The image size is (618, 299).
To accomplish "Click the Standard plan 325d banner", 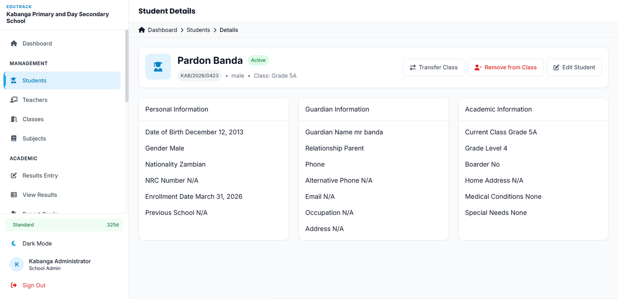I will (x=64, y=225).
